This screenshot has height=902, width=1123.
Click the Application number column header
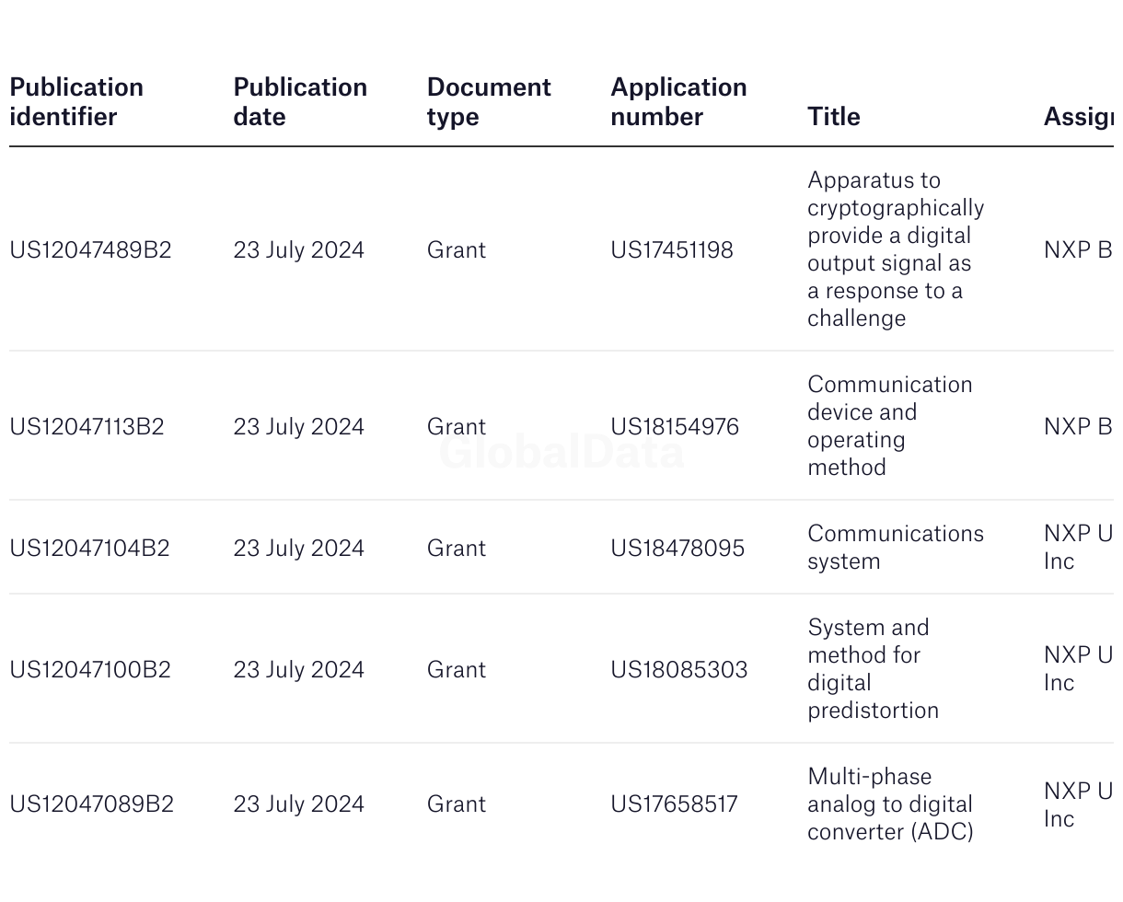[x=678, y=101]
